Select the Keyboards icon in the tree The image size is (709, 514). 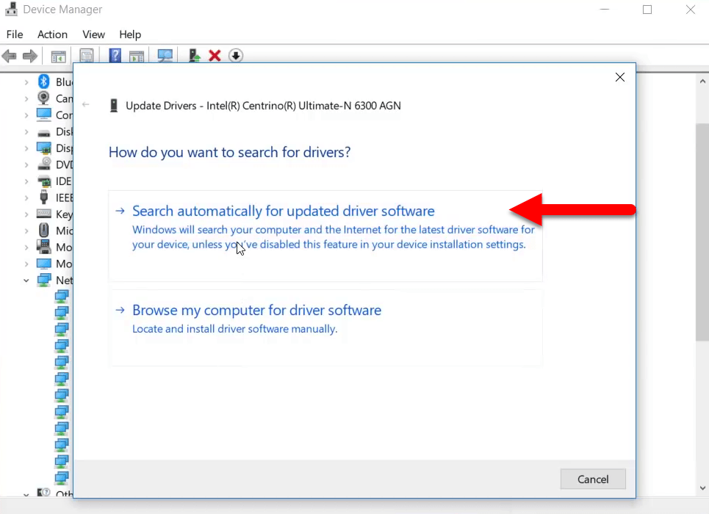[44, 214]
